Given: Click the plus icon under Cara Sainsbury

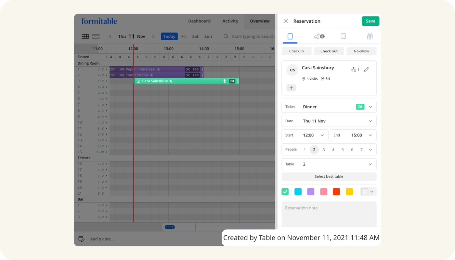Looking at the screenshot, I should (291, 88).
